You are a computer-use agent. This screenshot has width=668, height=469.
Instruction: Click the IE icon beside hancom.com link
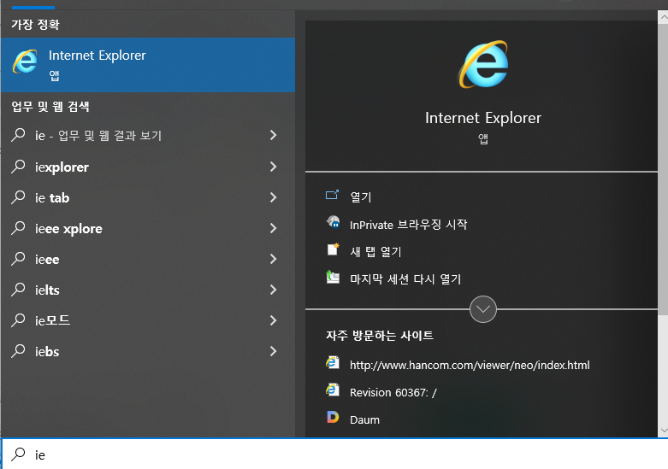(333, 362)
